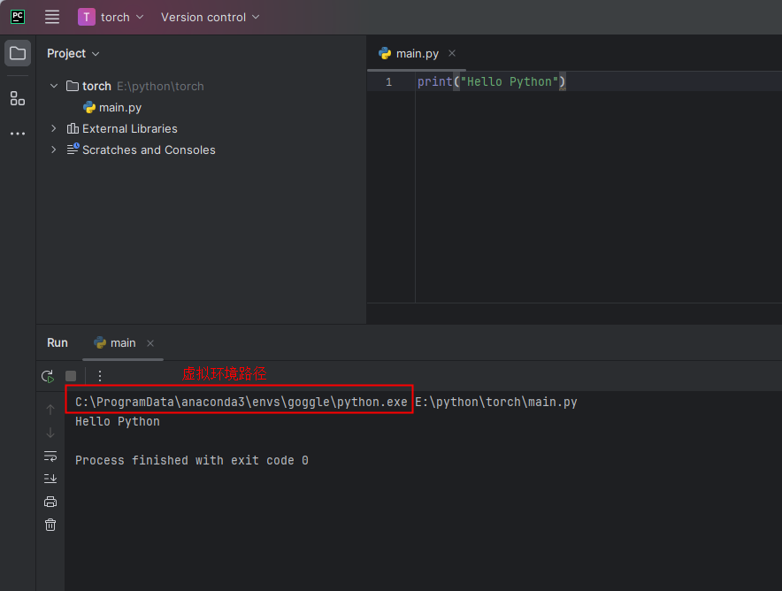
Task: Collapse the torch root folder chevron
Action: (x=54, y=86)
